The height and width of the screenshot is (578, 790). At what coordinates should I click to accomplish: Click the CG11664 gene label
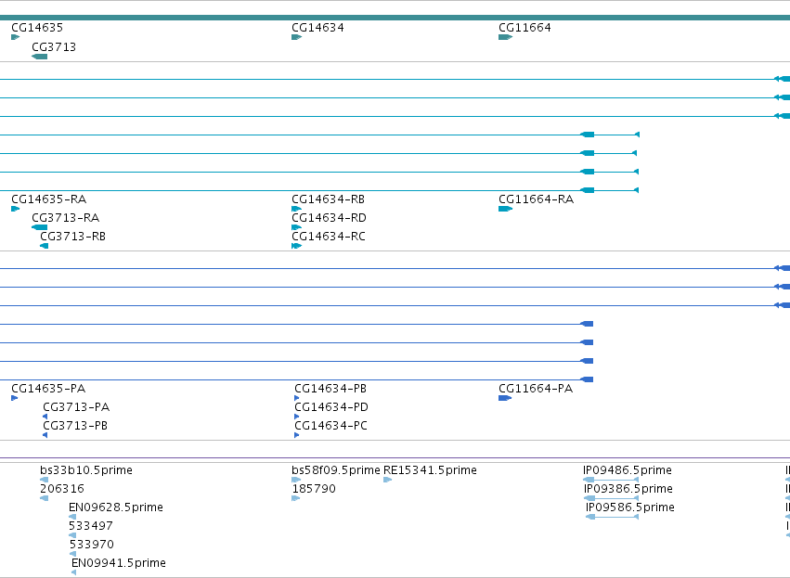pyautogui.click(x=525, y=28)
